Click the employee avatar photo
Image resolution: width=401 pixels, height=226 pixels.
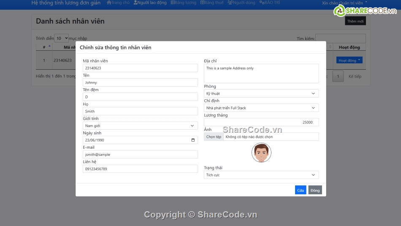[x=261, y=152]
